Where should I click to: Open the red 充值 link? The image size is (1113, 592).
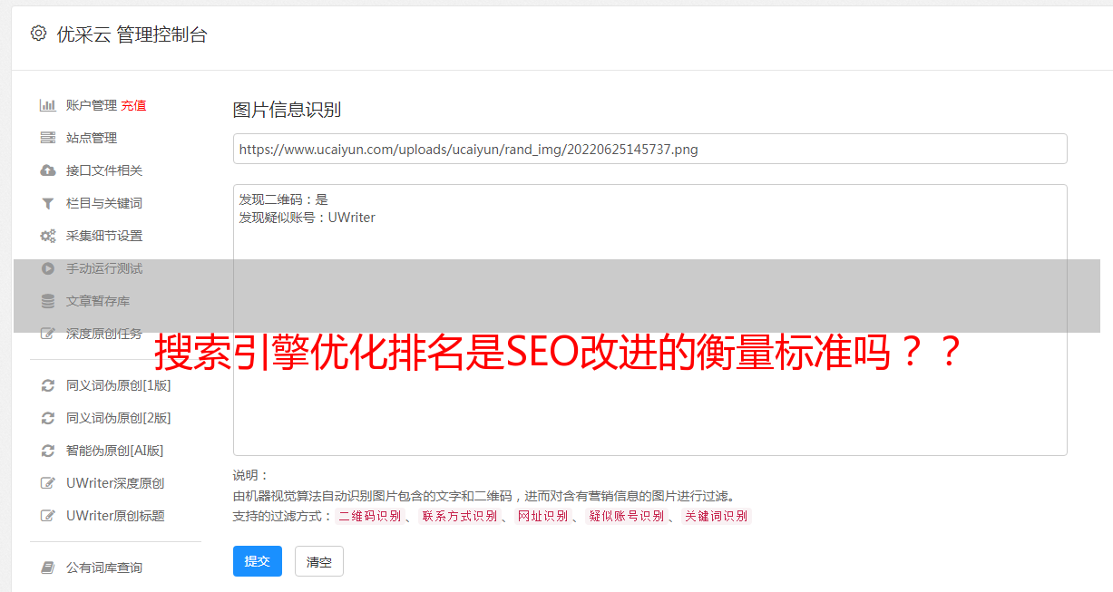click(x=133, y=105)
